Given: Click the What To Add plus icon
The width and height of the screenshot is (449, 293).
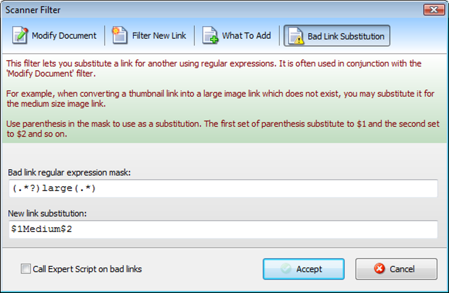Looking at the screenshot, I should 210,36.
